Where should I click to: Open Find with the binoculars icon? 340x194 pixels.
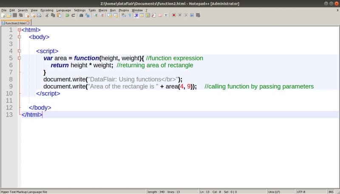[x=81, y=15]
